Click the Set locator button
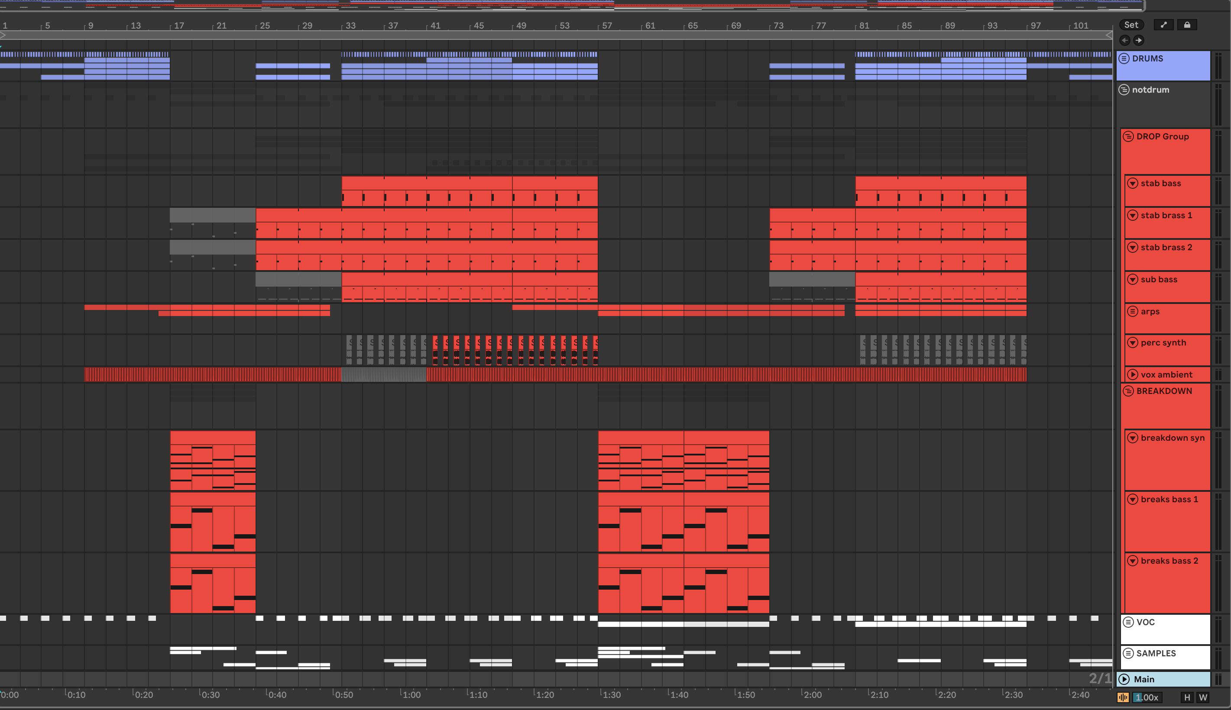Viewport: 1231px width, 710px height. click(1131, 25)
